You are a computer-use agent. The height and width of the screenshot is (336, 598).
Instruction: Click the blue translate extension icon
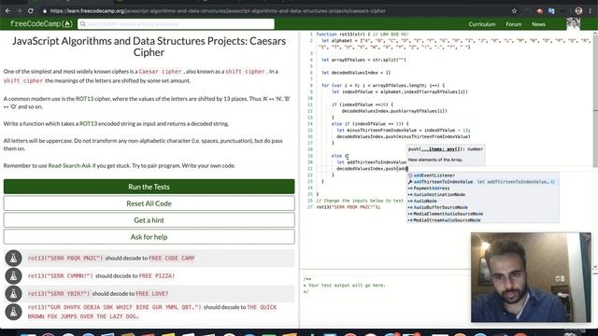(x=551, y=11)
